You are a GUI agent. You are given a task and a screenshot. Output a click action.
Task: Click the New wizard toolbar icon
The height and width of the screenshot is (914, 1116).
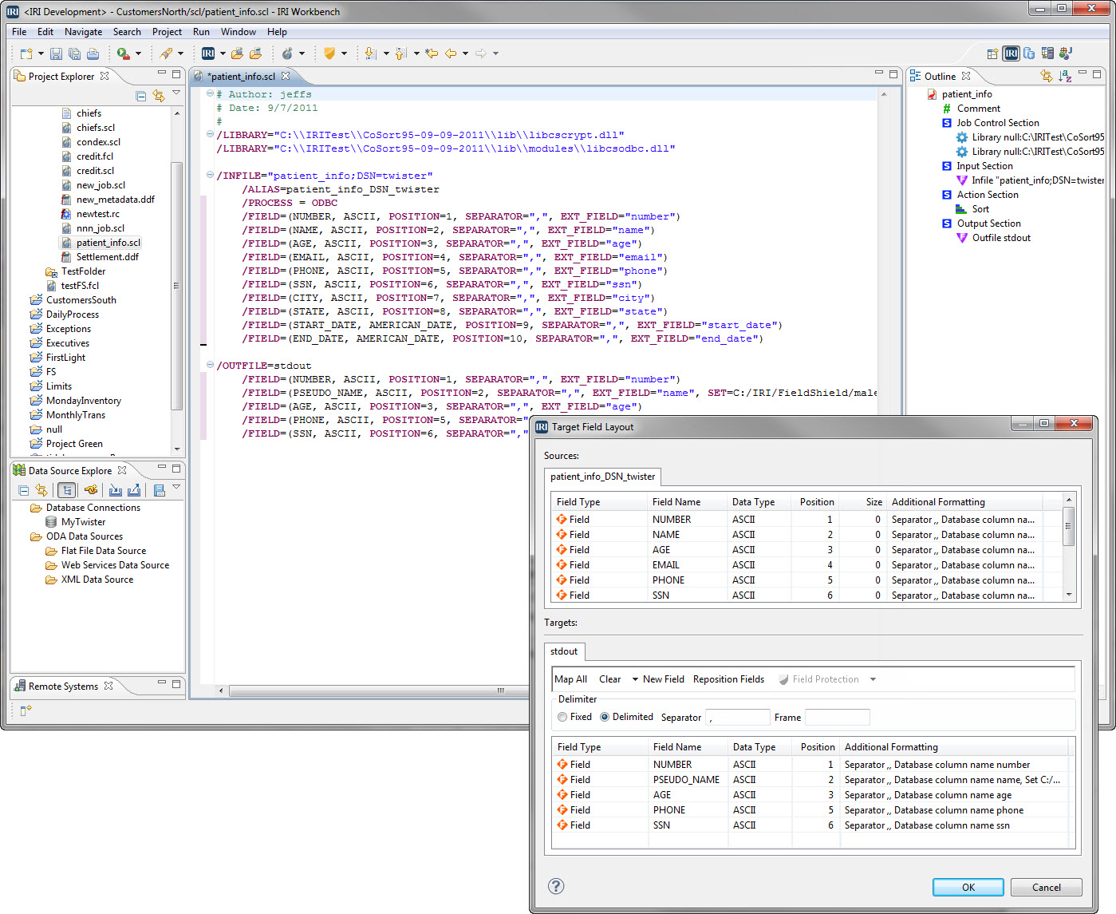(26, 53)
